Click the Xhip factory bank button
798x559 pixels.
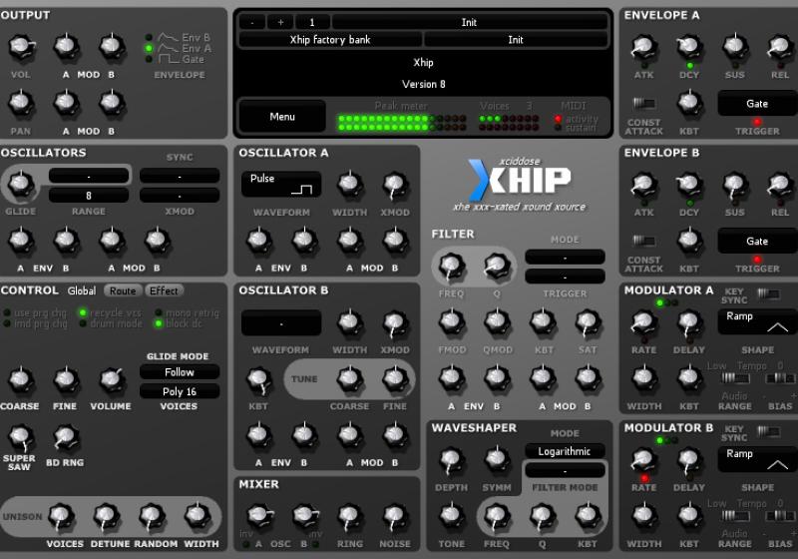330,40
